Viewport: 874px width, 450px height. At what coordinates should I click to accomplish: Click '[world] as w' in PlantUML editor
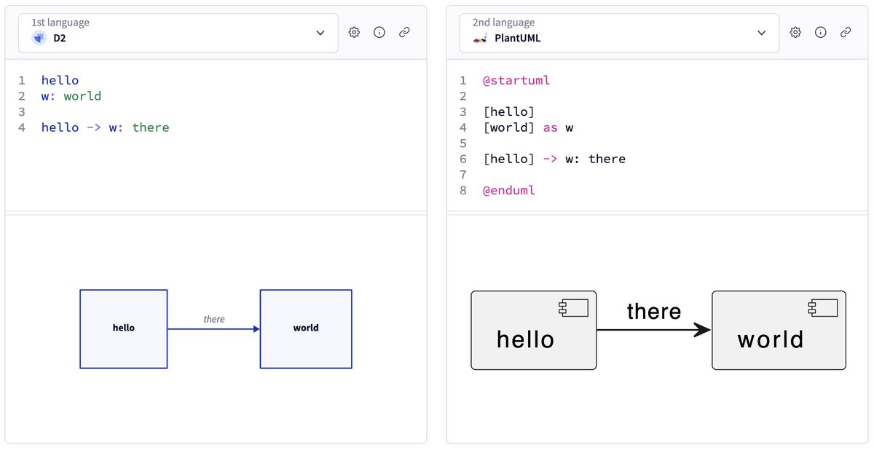(x=528, y=127)
